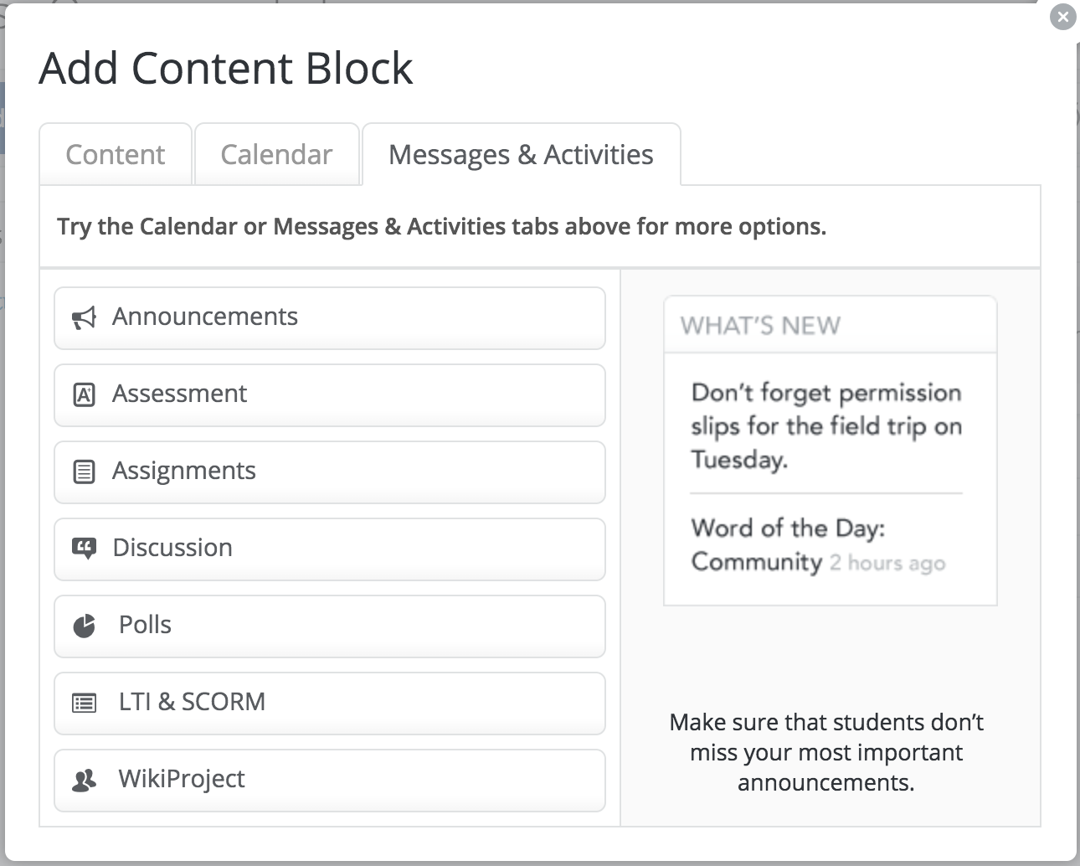Choose the Assessment block option
This screenshot has width=1080, height=866.
tap(330, 394)
